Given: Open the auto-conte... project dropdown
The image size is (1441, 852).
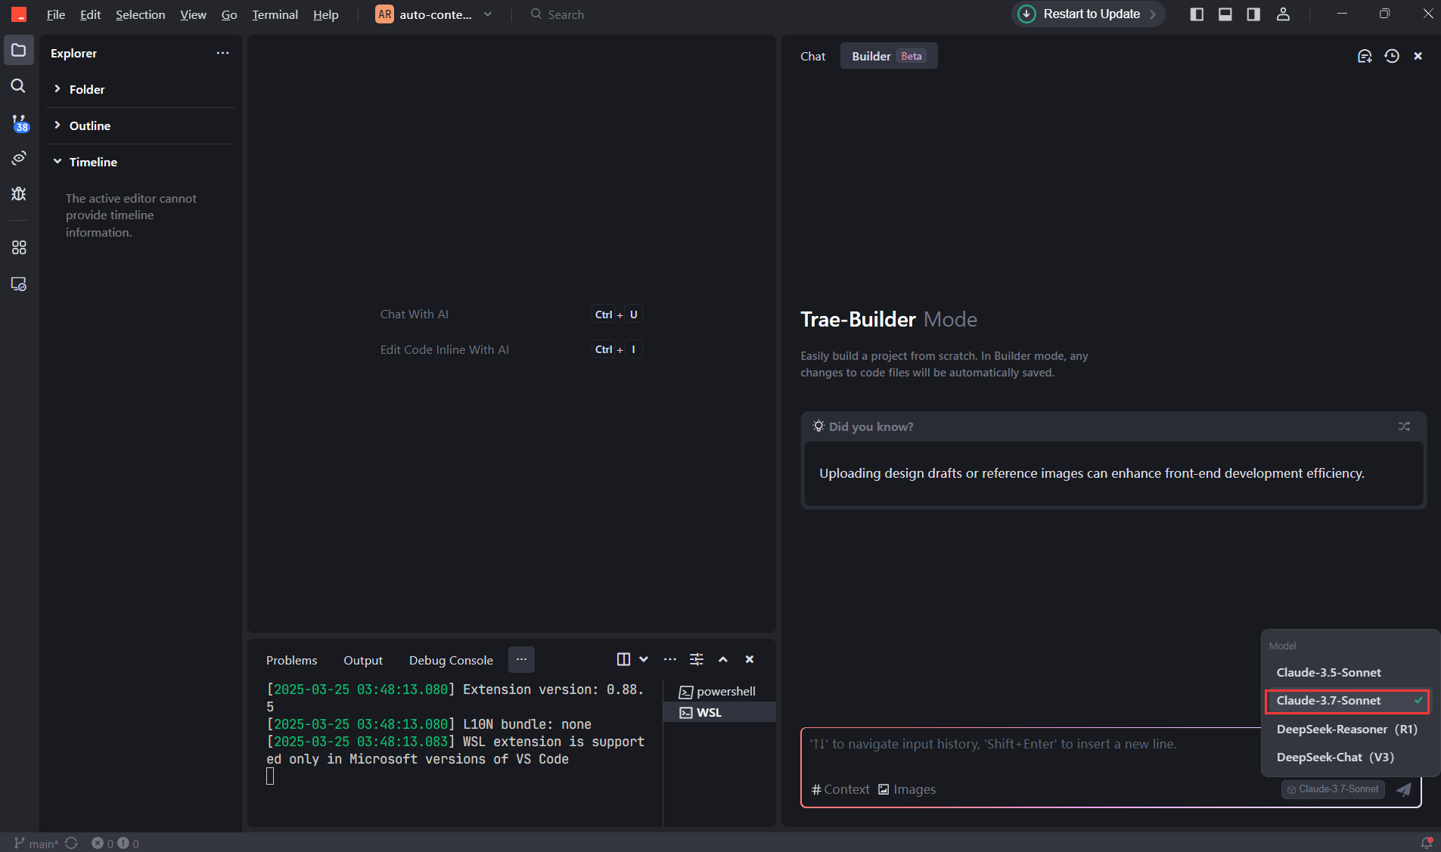Looking at the screenshot, I should [x=434, y=14].
